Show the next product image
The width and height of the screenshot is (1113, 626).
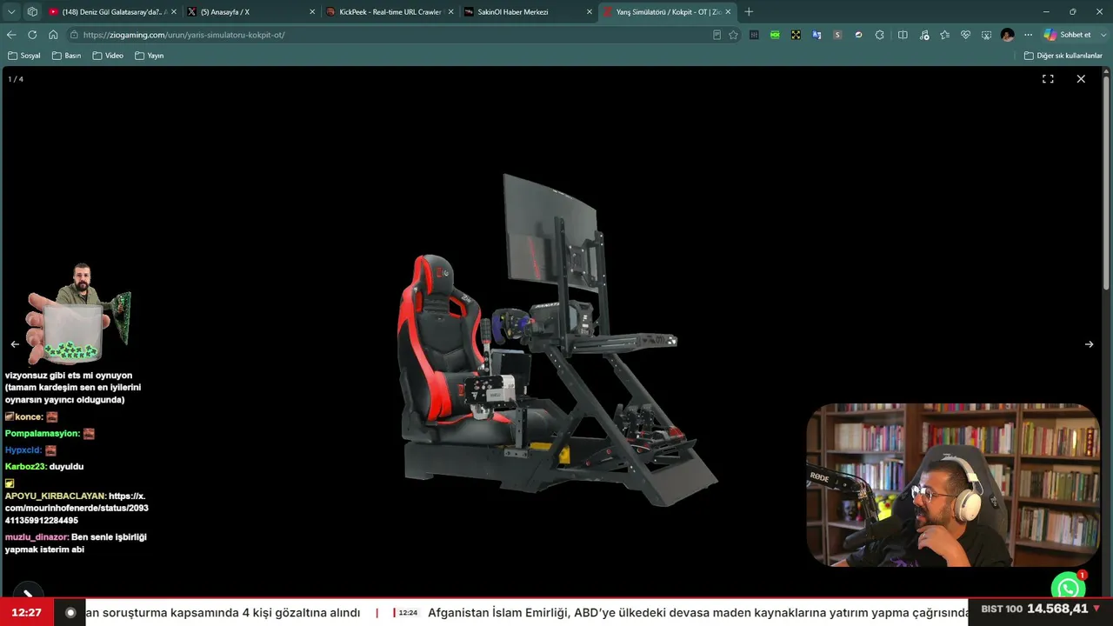(1089, 344)
